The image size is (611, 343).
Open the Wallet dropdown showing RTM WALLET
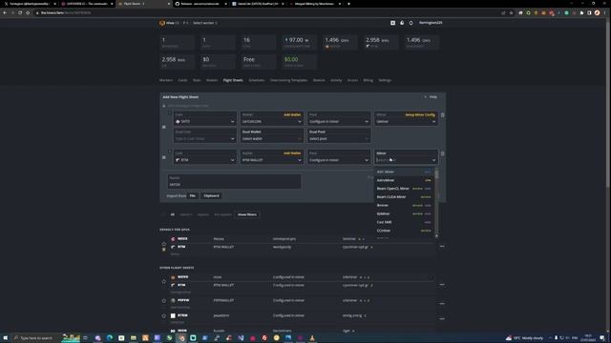(271, 156)
